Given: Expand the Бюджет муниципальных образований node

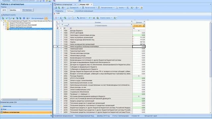Looking at the screenshot, I should pos(4,25).
